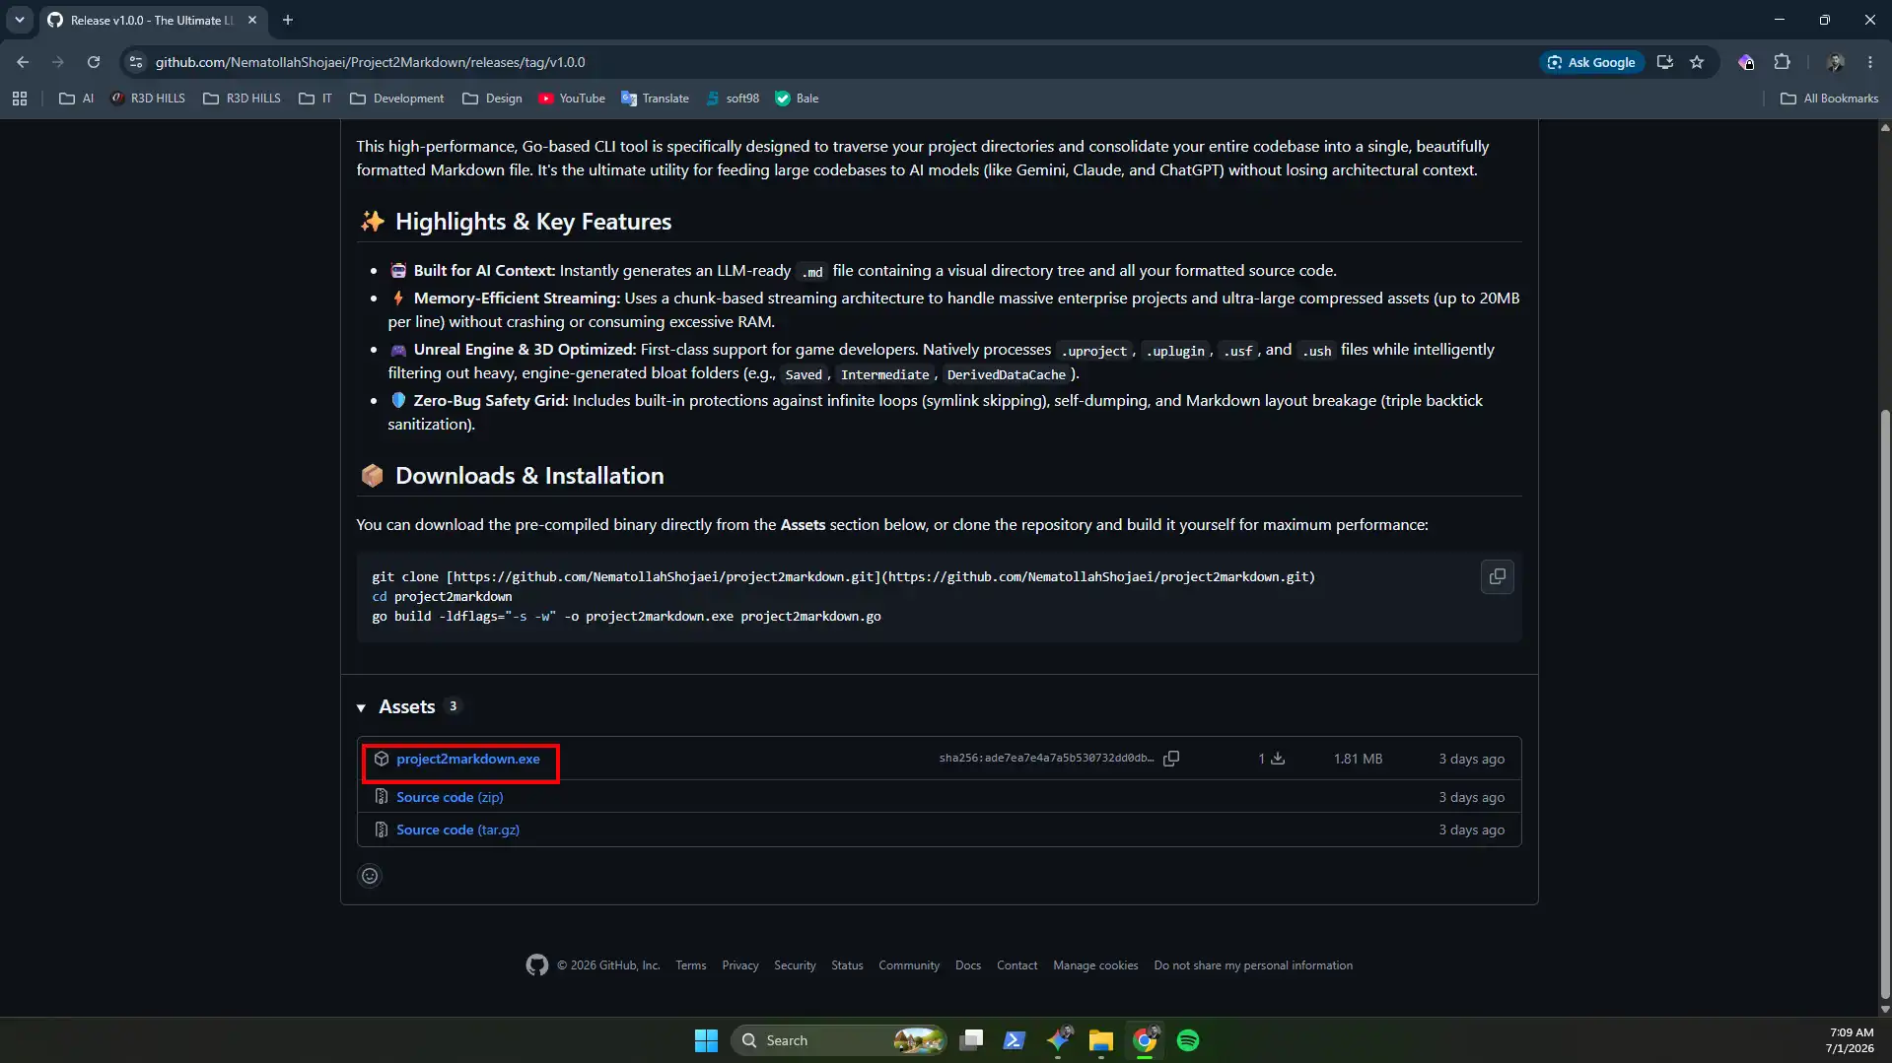The height and width of the screenshot is (1063, 1892).
Task: Click the GitHub logo in the footer
Action: click(x=537, y=965)
